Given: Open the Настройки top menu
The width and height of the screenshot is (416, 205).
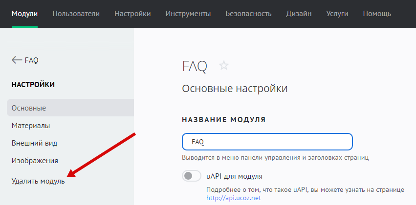Looking at the screenshot, I should (132, 14).
